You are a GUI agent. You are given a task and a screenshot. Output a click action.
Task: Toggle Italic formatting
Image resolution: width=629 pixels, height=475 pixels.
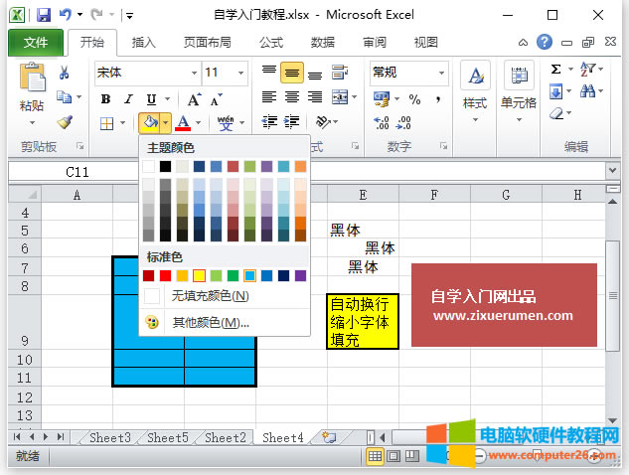127,99
